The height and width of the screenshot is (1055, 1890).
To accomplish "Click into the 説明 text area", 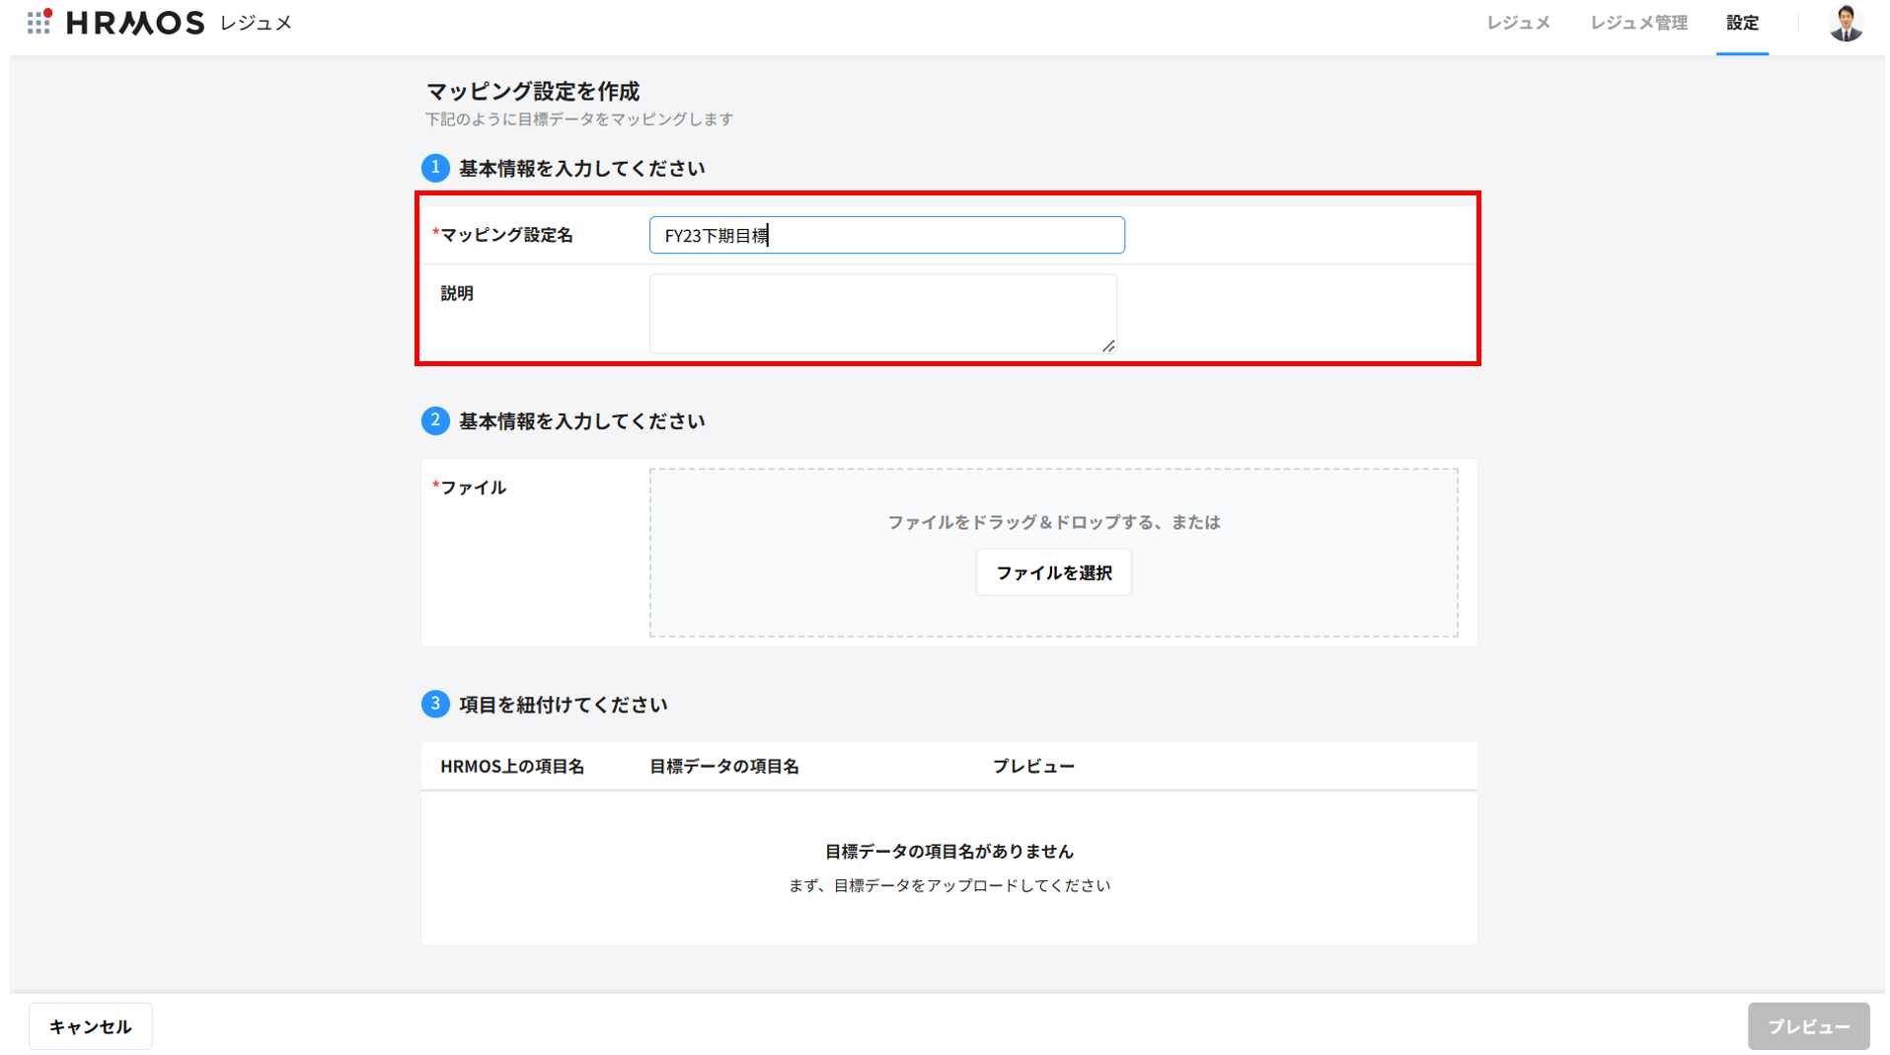I will click(882, 313).
